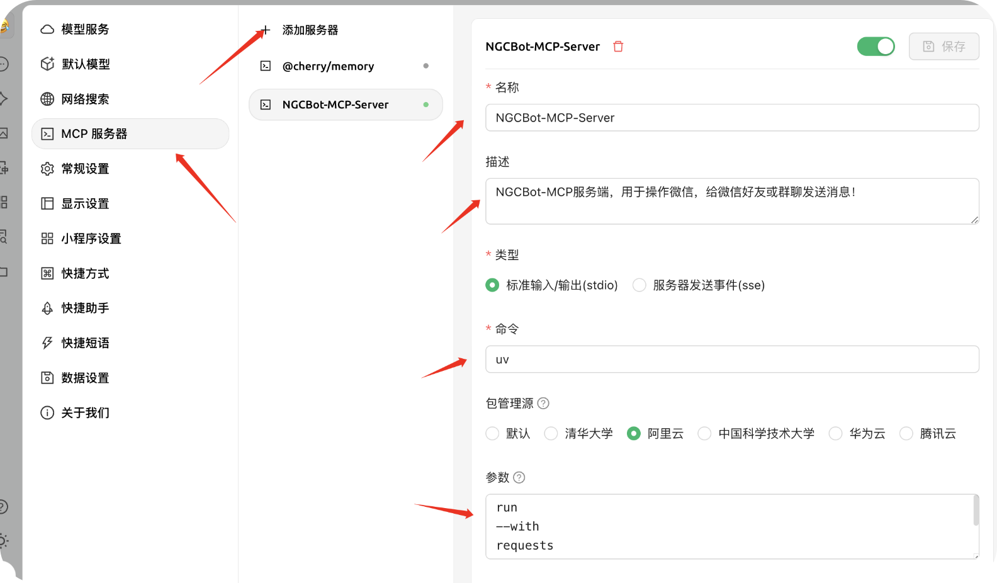
Task: Select 中国科学技术大学 package source radio
Action: 704,433
